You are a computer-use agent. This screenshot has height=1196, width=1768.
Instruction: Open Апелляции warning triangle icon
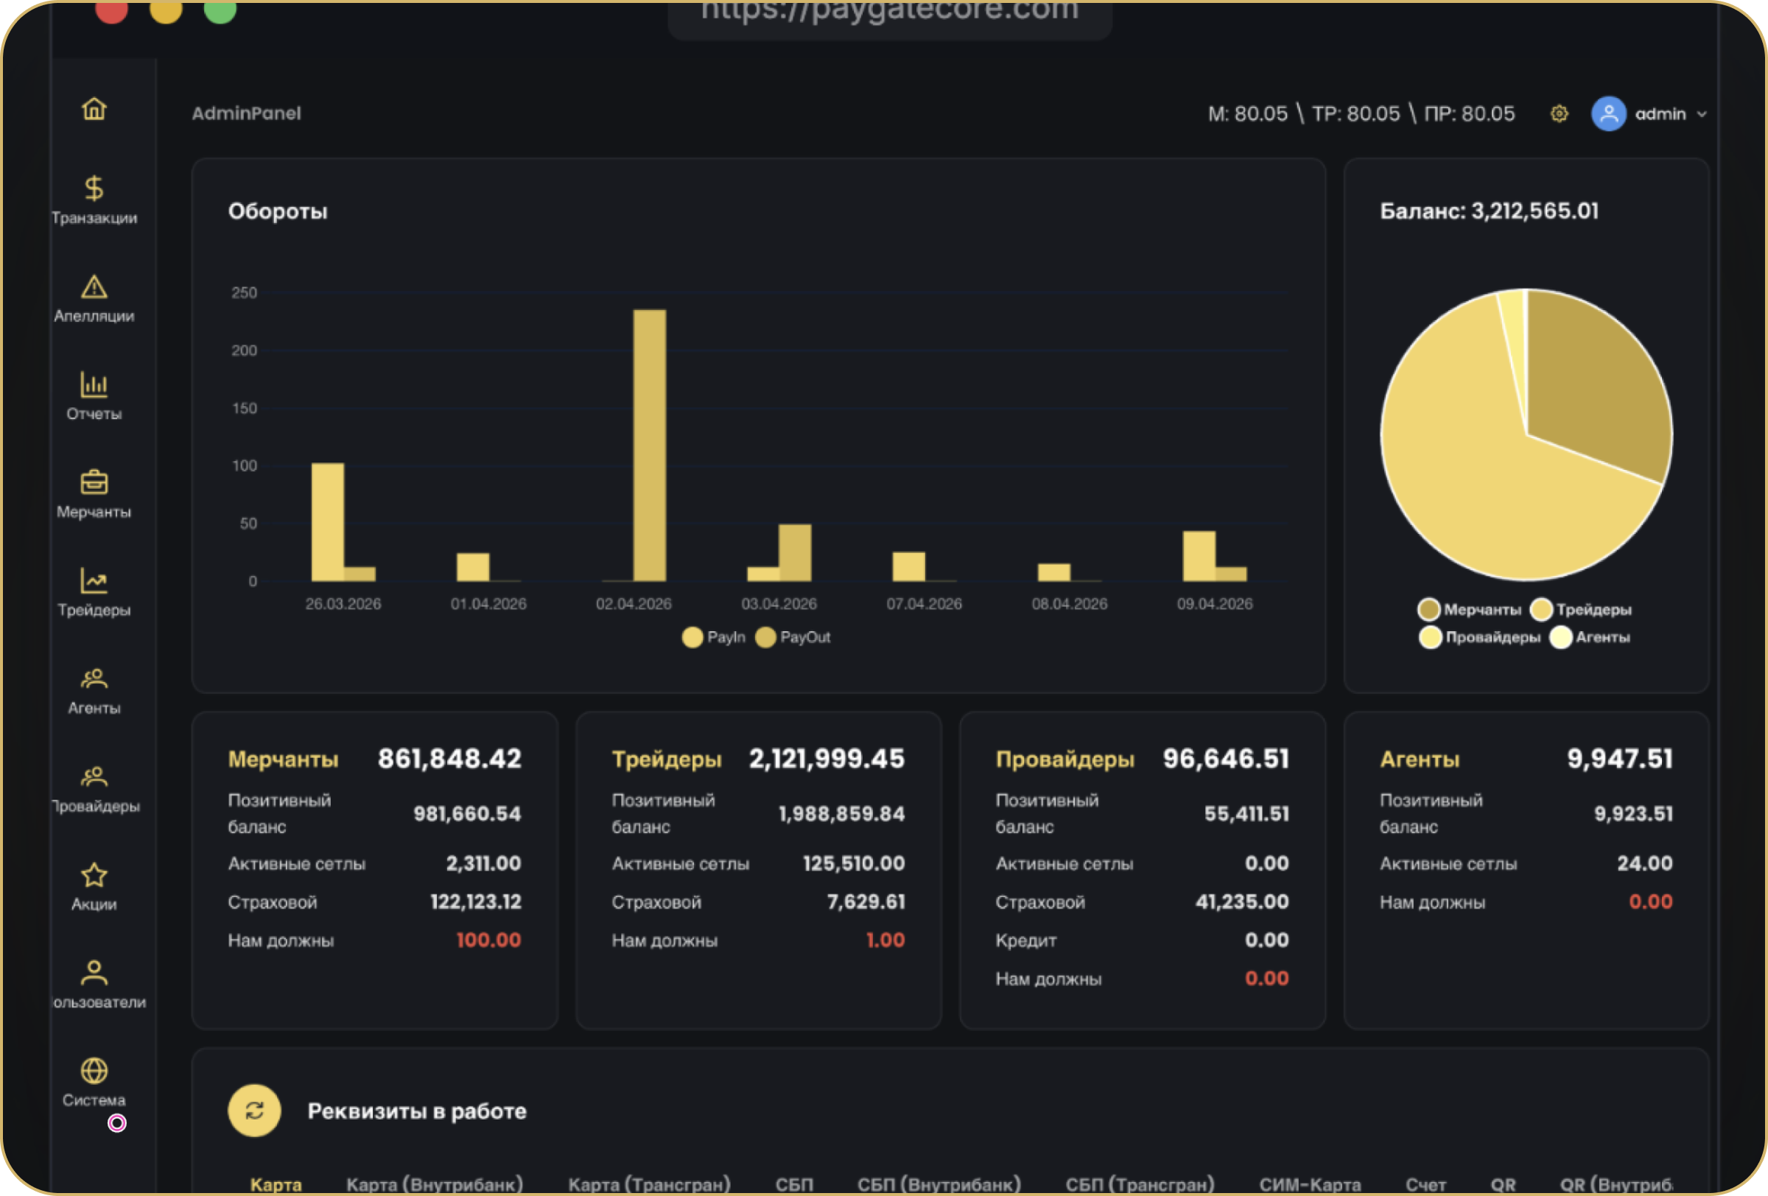[94, 286]
